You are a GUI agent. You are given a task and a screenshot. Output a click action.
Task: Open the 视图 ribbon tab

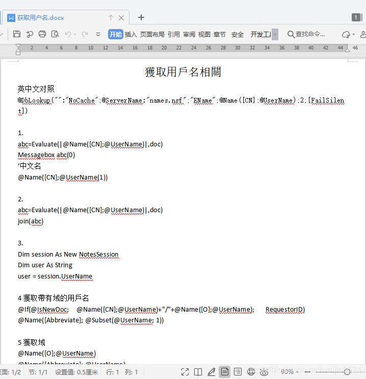click(204, 34)
